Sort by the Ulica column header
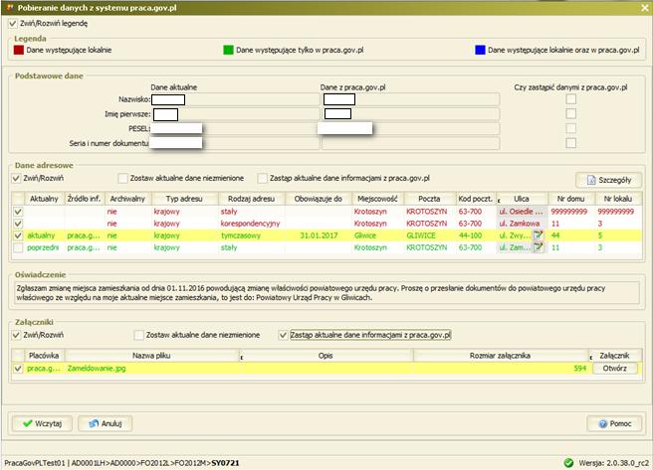Screen dimensions: 653x470 pos(522,199)
